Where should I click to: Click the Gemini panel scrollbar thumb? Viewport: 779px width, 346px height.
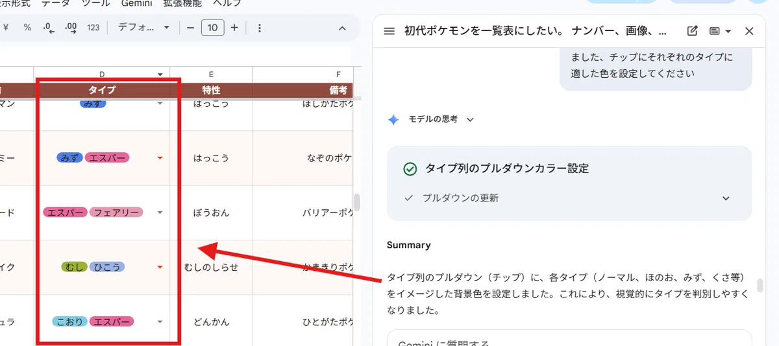click(x=760, y=286)
